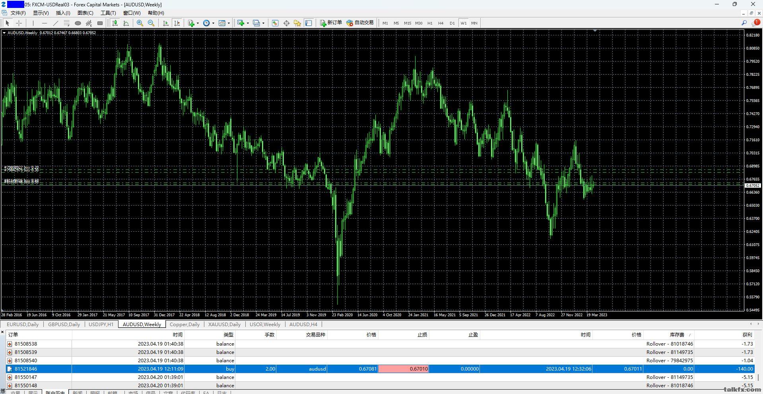The image size is (763, 394).
Task: Zoom in on the chart
Action: pos(140,23)
